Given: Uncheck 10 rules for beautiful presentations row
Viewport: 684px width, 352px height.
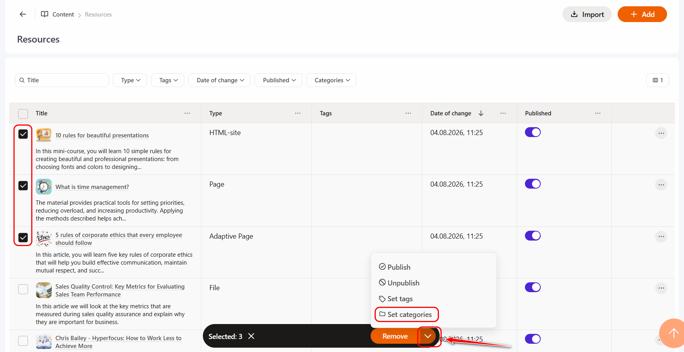Looking at the screenshot, I should [x=23, y=134].
